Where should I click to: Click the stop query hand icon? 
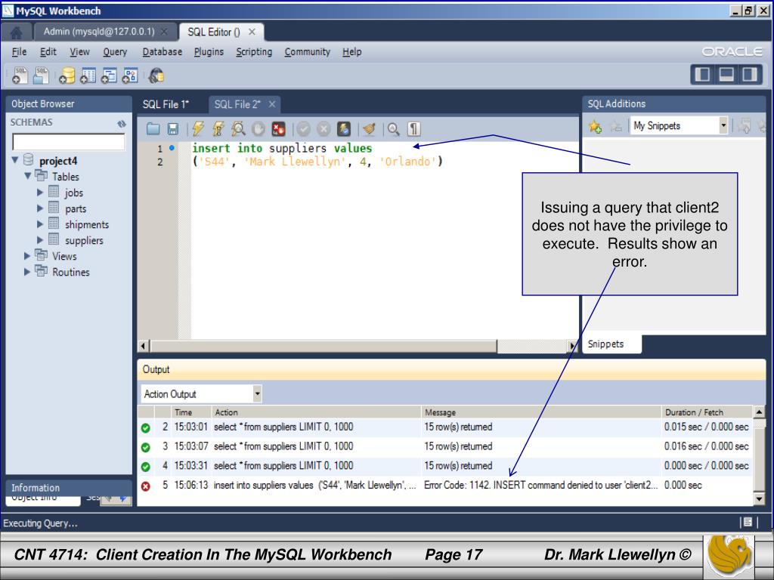click(259, 128)
